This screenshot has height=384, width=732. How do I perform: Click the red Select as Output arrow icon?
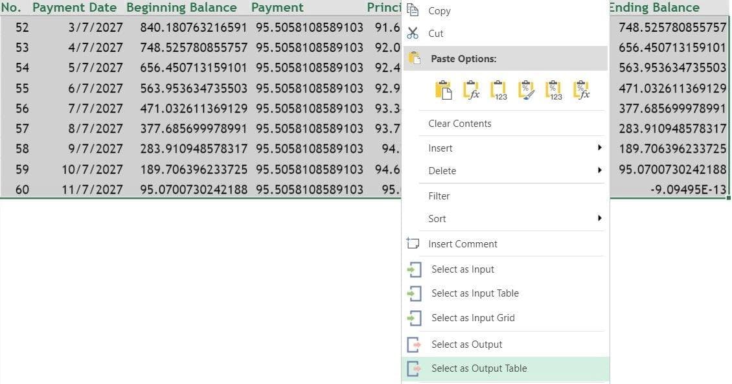tap(415, 344)
